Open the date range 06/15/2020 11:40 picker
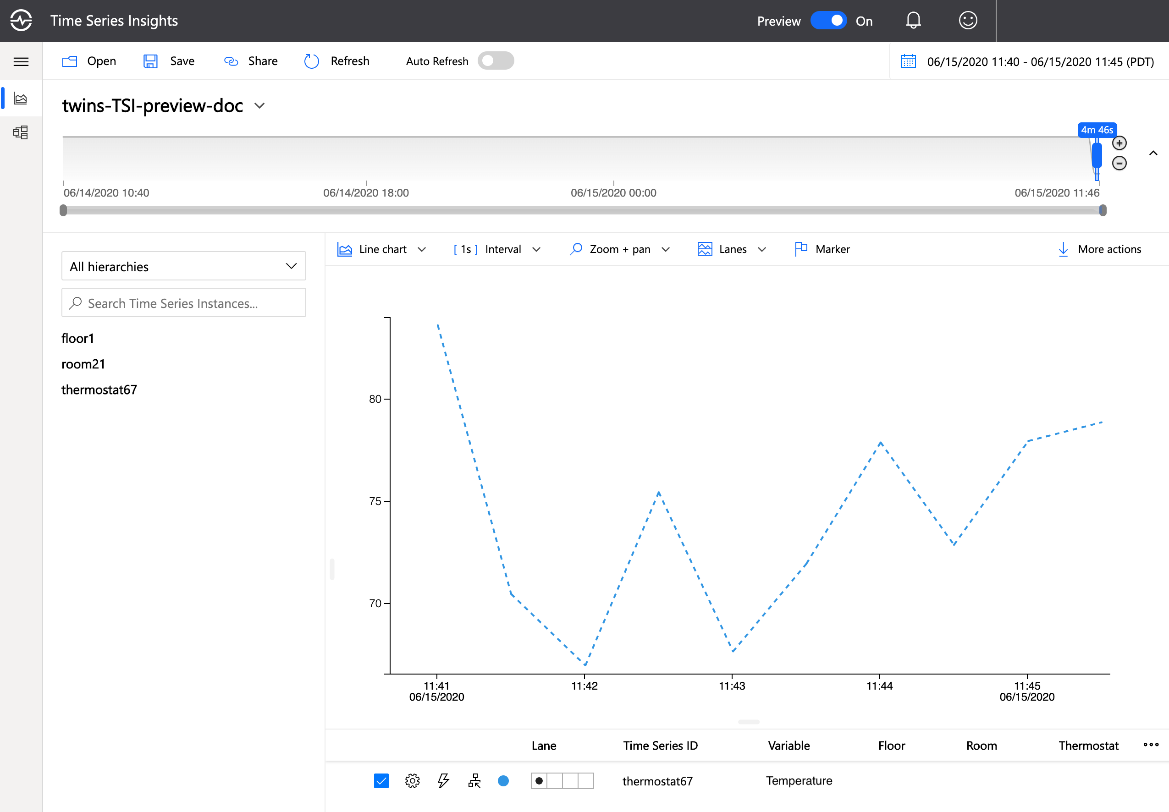Screen dimensions: 1169x812 point(1040,61)
